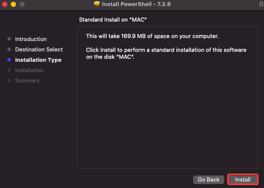Click the dim bullet beside Summary
This screenshot has height=188, width=264.
coord(9,80)
